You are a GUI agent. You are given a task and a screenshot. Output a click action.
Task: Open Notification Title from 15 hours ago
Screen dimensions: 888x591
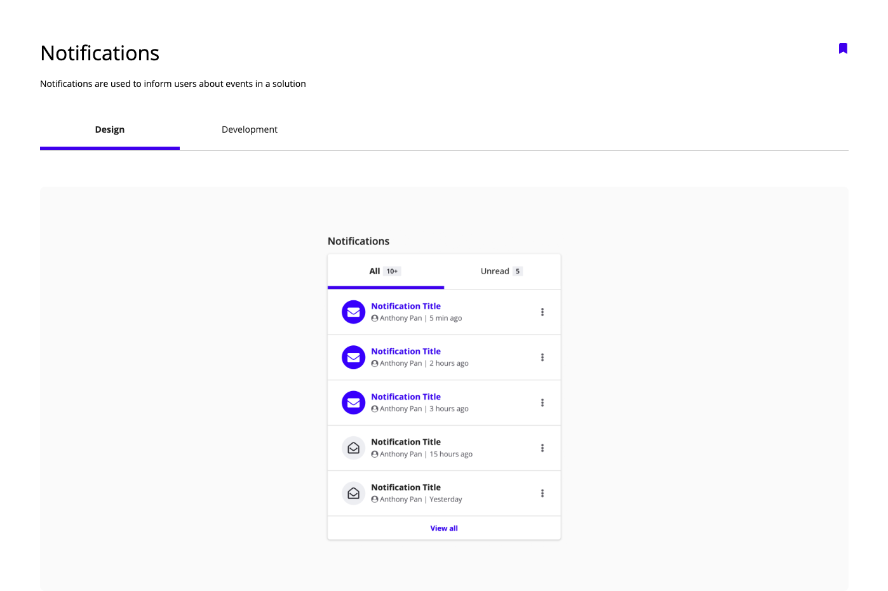click(x=406, y=442)
